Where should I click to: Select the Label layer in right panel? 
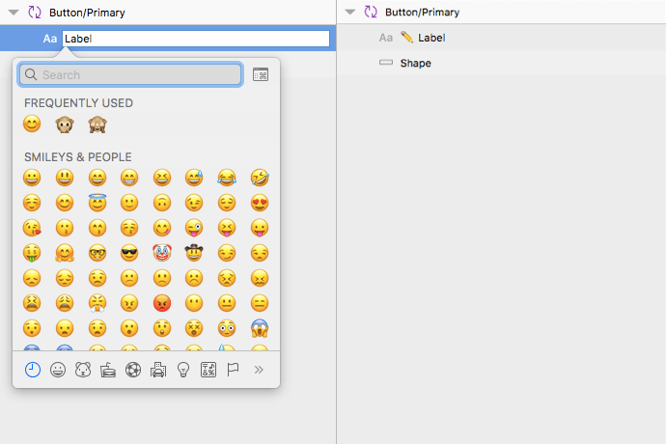[x=501, y=38]
